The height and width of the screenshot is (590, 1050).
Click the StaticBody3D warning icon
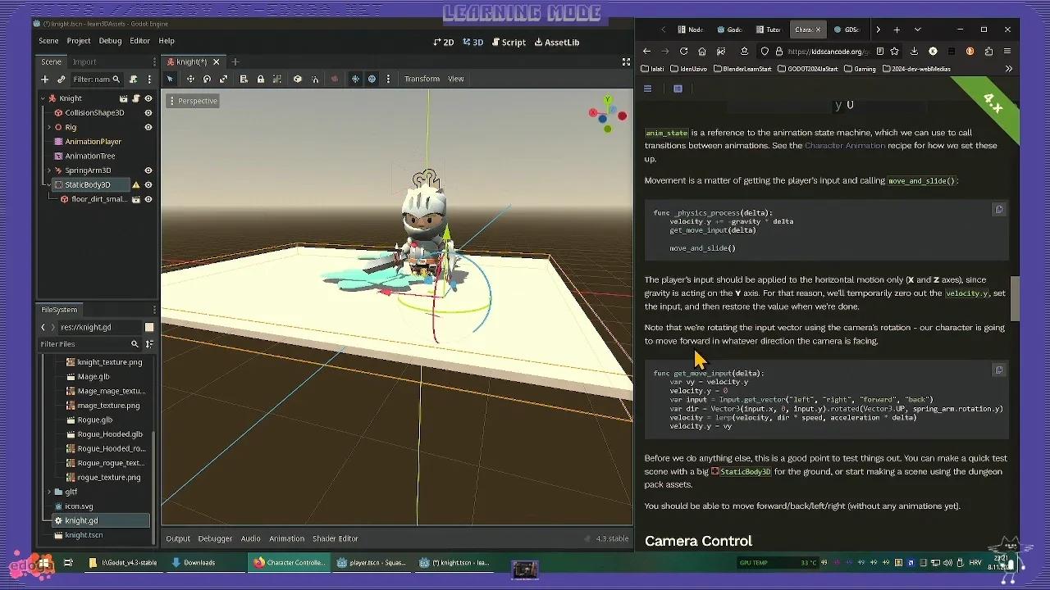pos(136,185)
